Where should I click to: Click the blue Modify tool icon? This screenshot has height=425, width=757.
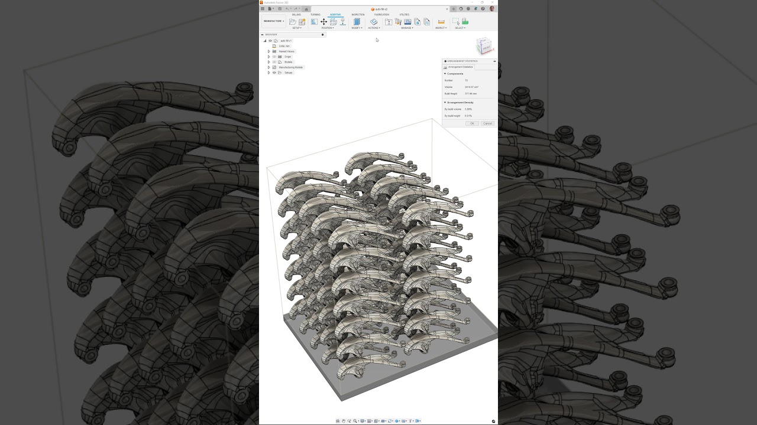pyautogui.click(x=357, y=22)
